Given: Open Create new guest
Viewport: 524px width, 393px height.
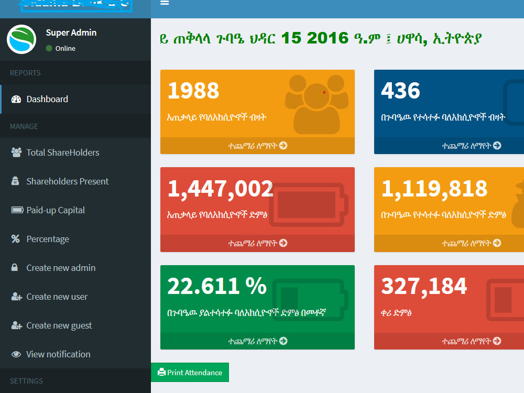Looking at the screenshot, I should (75, 325).
